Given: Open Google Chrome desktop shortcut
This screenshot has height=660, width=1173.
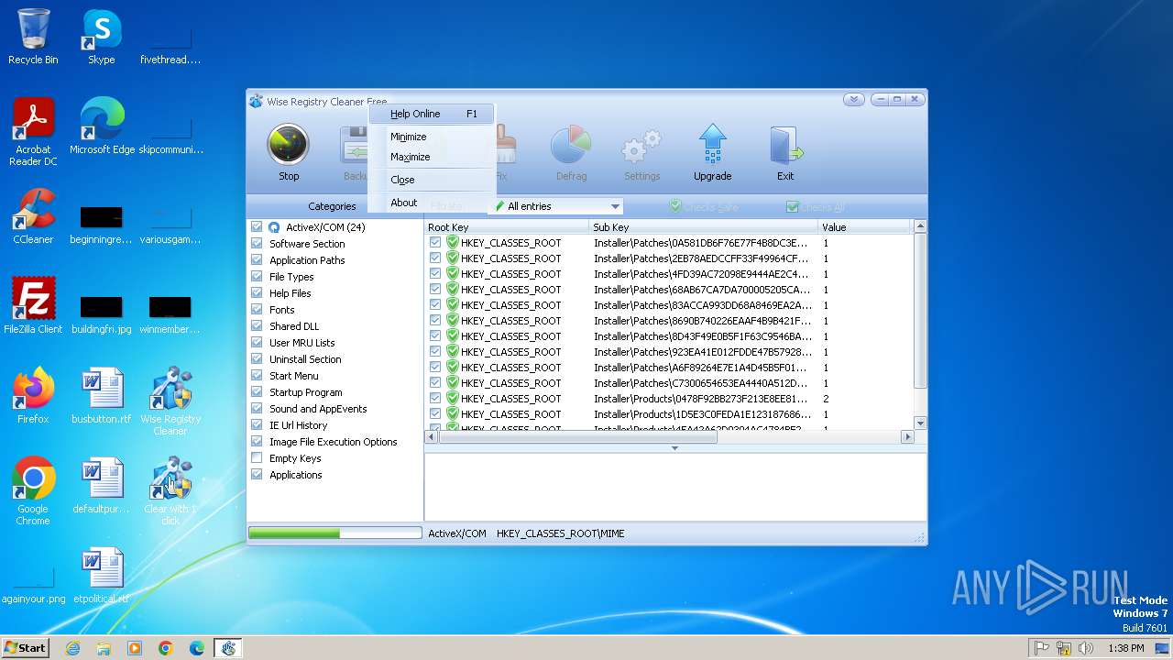Looking at the screenshot, I should [x=33, y=491].
